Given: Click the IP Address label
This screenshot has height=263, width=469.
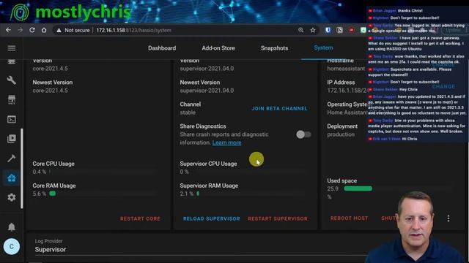Looking at the screenshot, I should [341, 83].
